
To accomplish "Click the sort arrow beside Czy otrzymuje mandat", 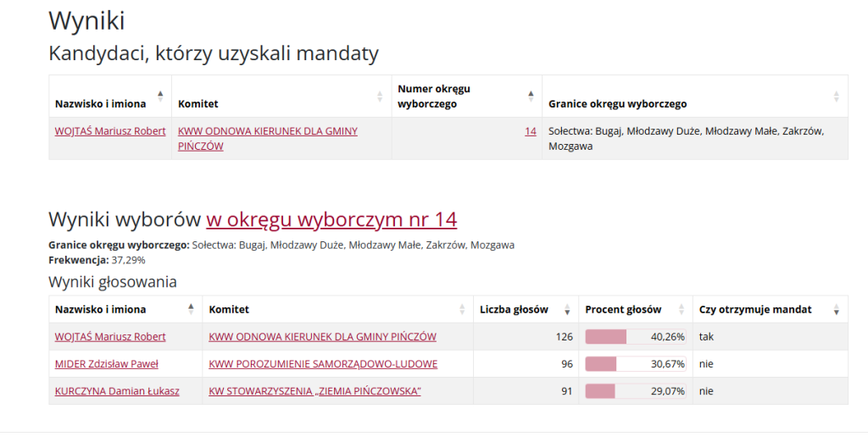I will (x=837, y=310).
